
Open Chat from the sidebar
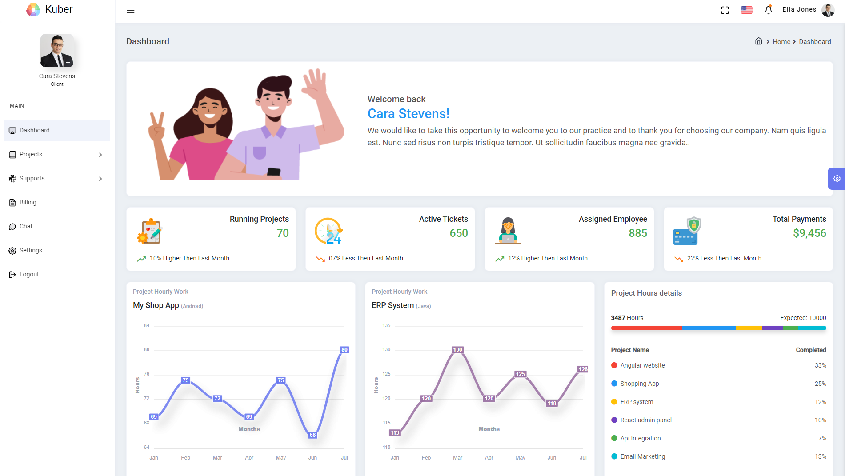57,227
